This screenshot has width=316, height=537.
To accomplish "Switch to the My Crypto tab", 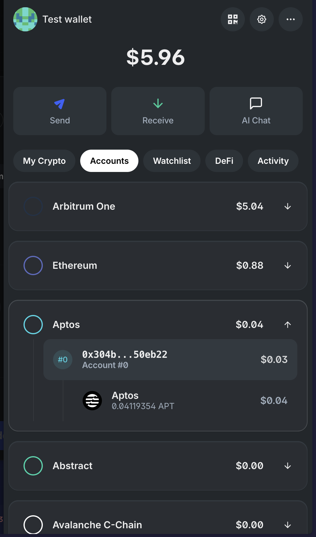I will [44, 161].
